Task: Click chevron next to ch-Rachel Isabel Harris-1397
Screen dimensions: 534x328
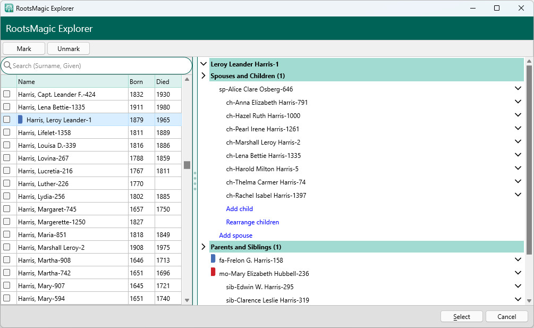Action: 518,195
